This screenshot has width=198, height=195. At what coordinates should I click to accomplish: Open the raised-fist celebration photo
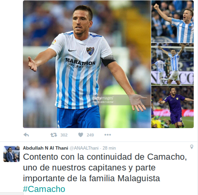172,22
